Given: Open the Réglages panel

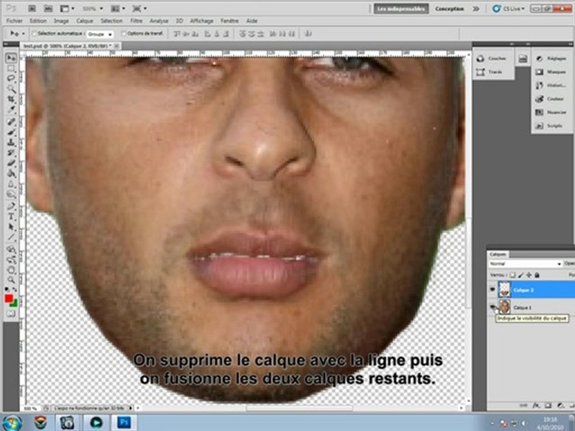Looking at the screenshot, I should click(x=551, y=59).
